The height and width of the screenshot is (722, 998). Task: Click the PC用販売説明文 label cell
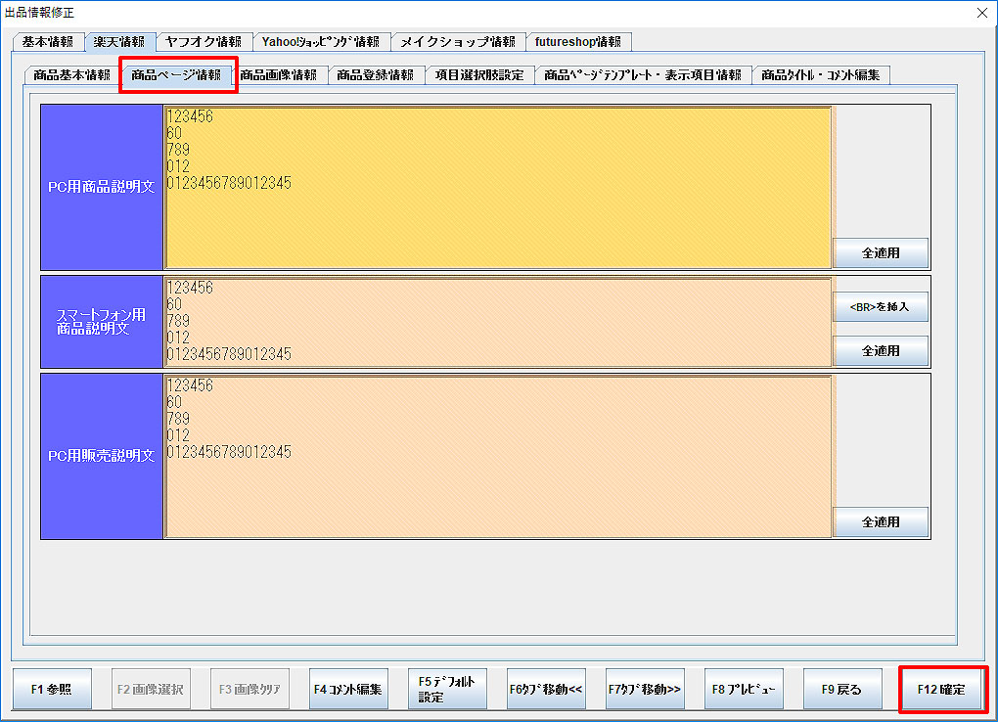coord(102,457)
